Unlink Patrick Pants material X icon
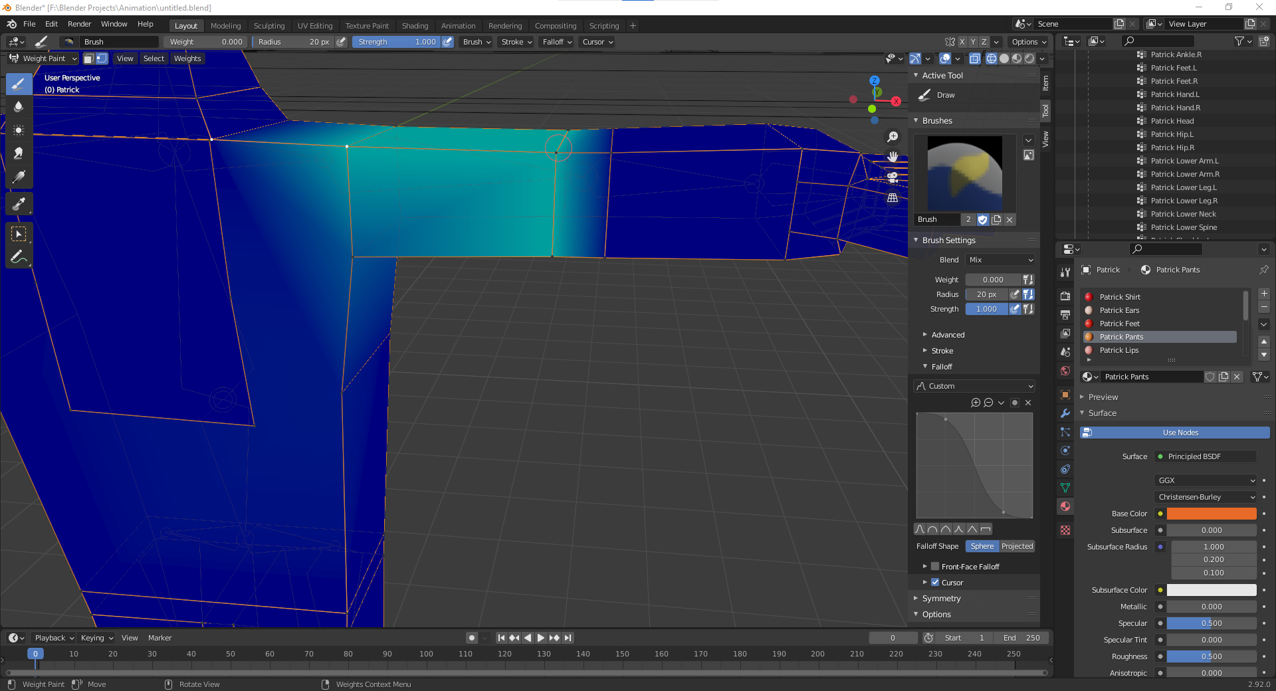Viewport: 1276px width, 691px height. [x=1237, y=377]
